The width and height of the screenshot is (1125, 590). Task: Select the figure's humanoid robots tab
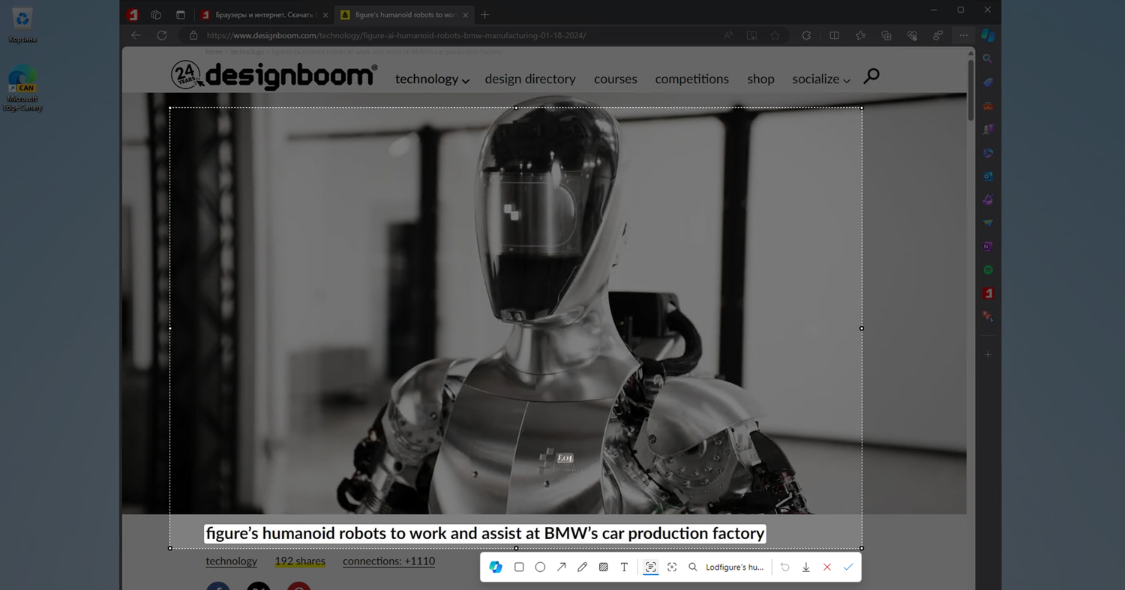[x=403, y=15]
